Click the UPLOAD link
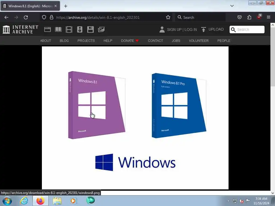The width and height of the screenshot is (275, 206). [216, 29]
